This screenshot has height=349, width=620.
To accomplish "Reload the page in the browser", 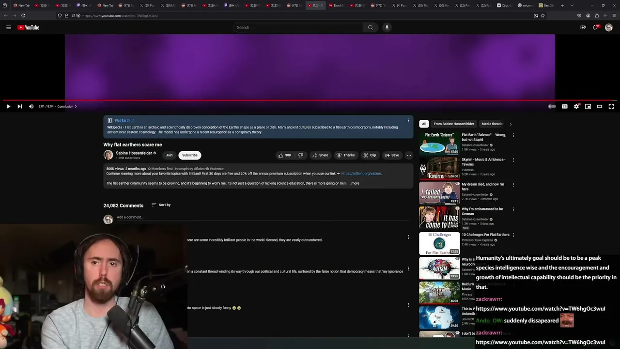I will [23, 16].
